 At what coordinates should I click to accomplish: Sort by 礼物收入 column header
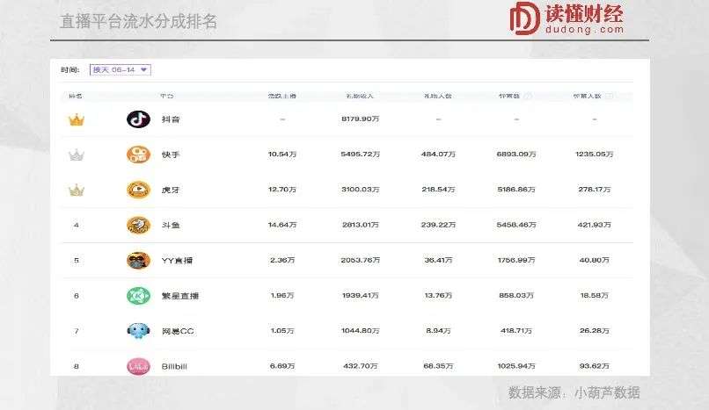coord(360,96)
